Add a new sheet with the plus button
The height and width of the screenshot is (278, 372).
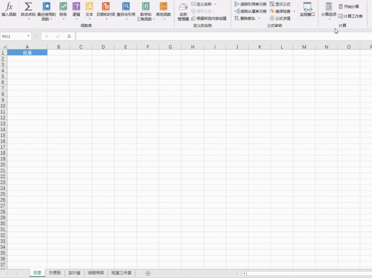pos(148,273)
